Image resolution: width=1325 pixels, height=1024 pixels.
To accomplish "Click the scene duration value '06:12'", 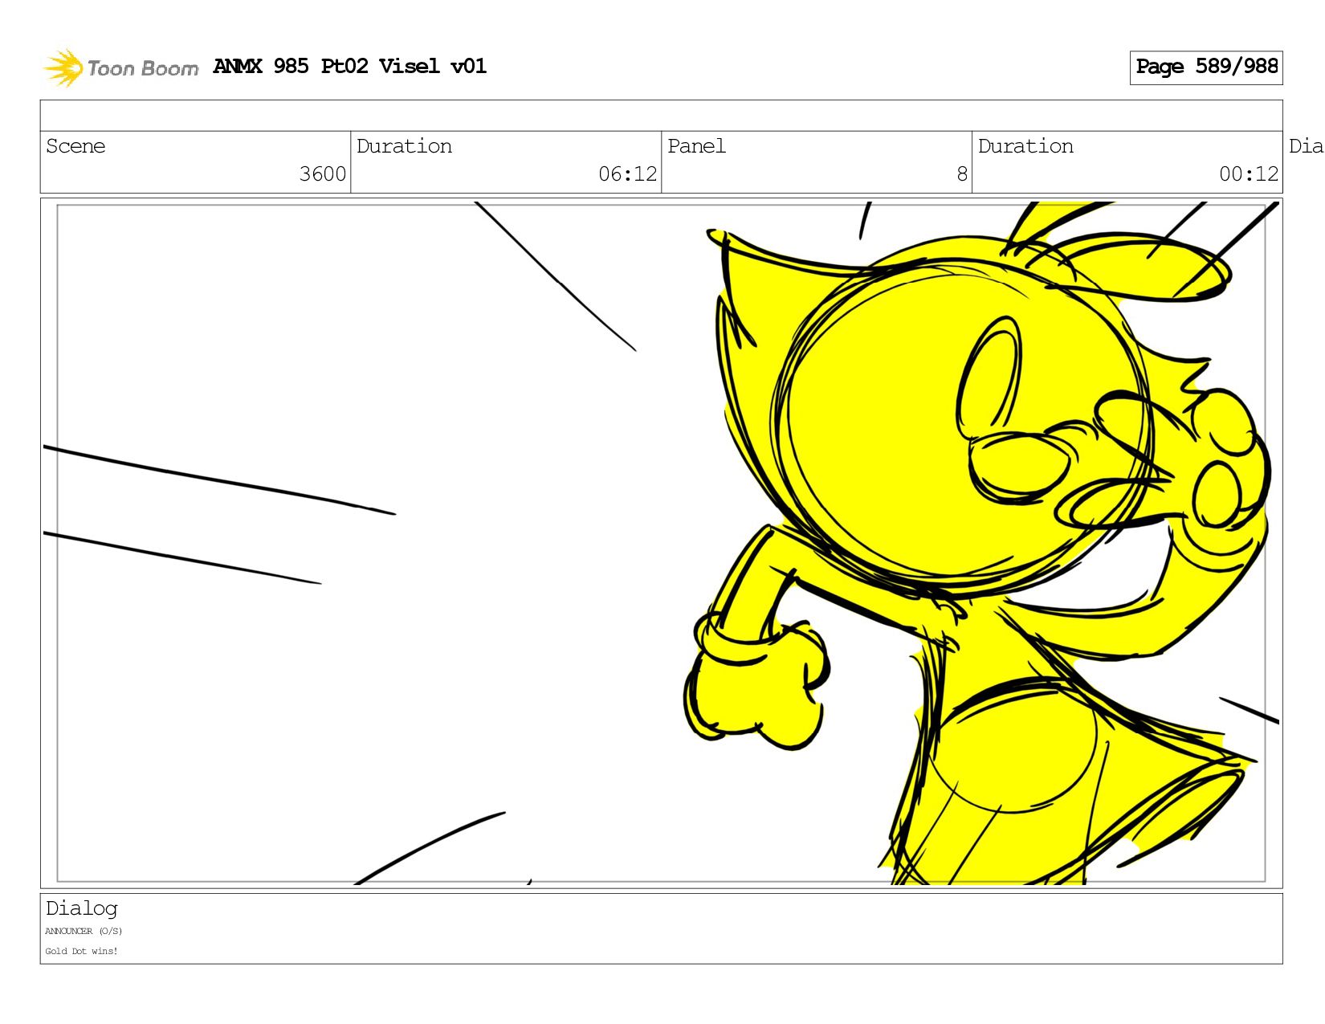I will pyautogui.click(x=628, y=174).
